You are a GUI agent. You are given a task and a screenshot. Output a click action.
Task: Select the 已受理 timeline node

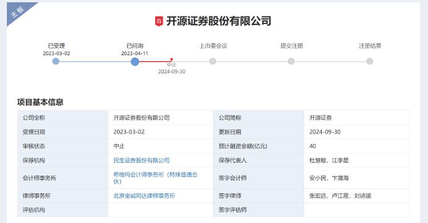coord(56,61)
